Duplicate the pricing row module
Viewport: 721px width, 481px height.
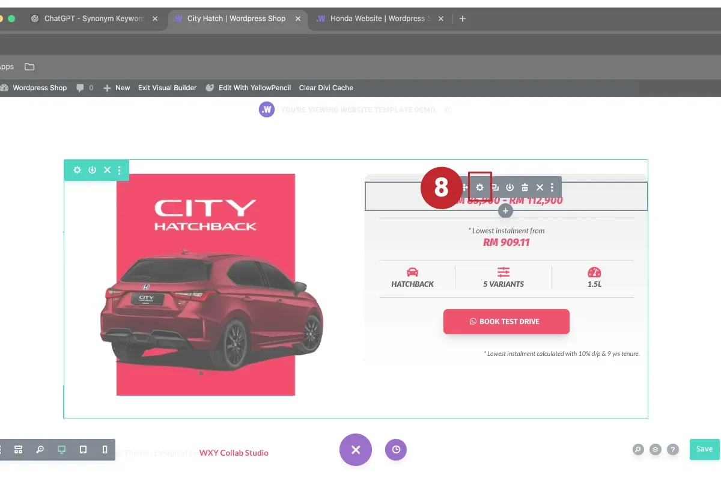tap(494, 187)
